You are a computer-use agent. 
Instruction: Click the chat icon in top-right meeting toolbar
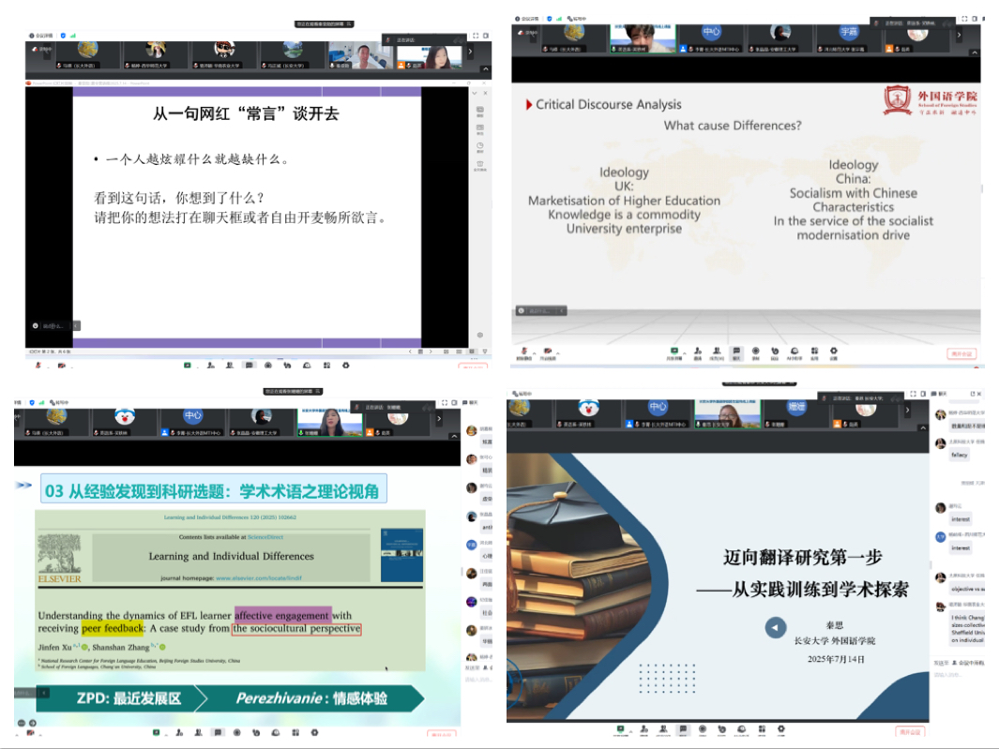pos(736,352)
